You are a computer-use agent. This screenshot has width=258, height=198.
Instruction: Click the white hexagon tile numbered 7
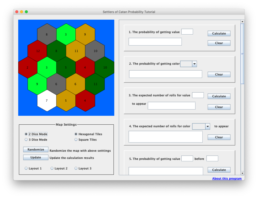(47, 100)
